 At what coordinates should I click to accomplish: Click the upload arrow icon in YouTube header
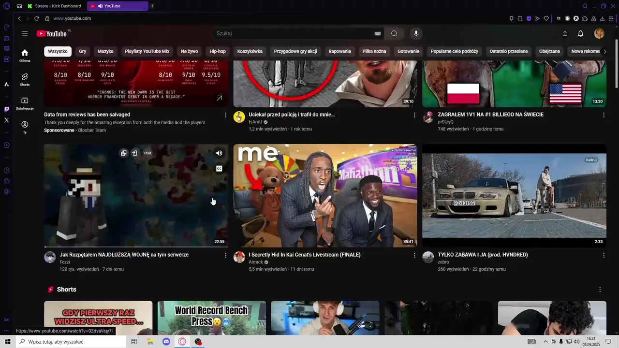tap(564, 33)
